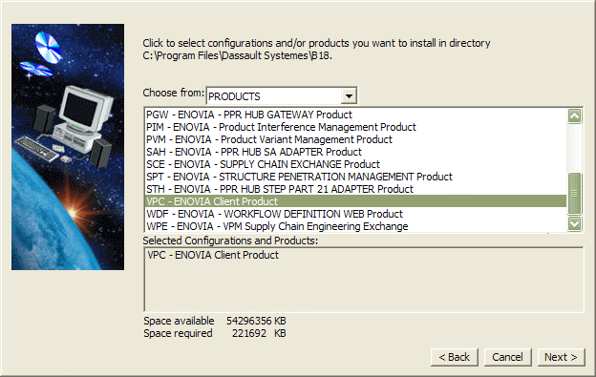Select SPT - STRUCTURE PENETRATION MANAGEMENT Product

click(355, 177)
